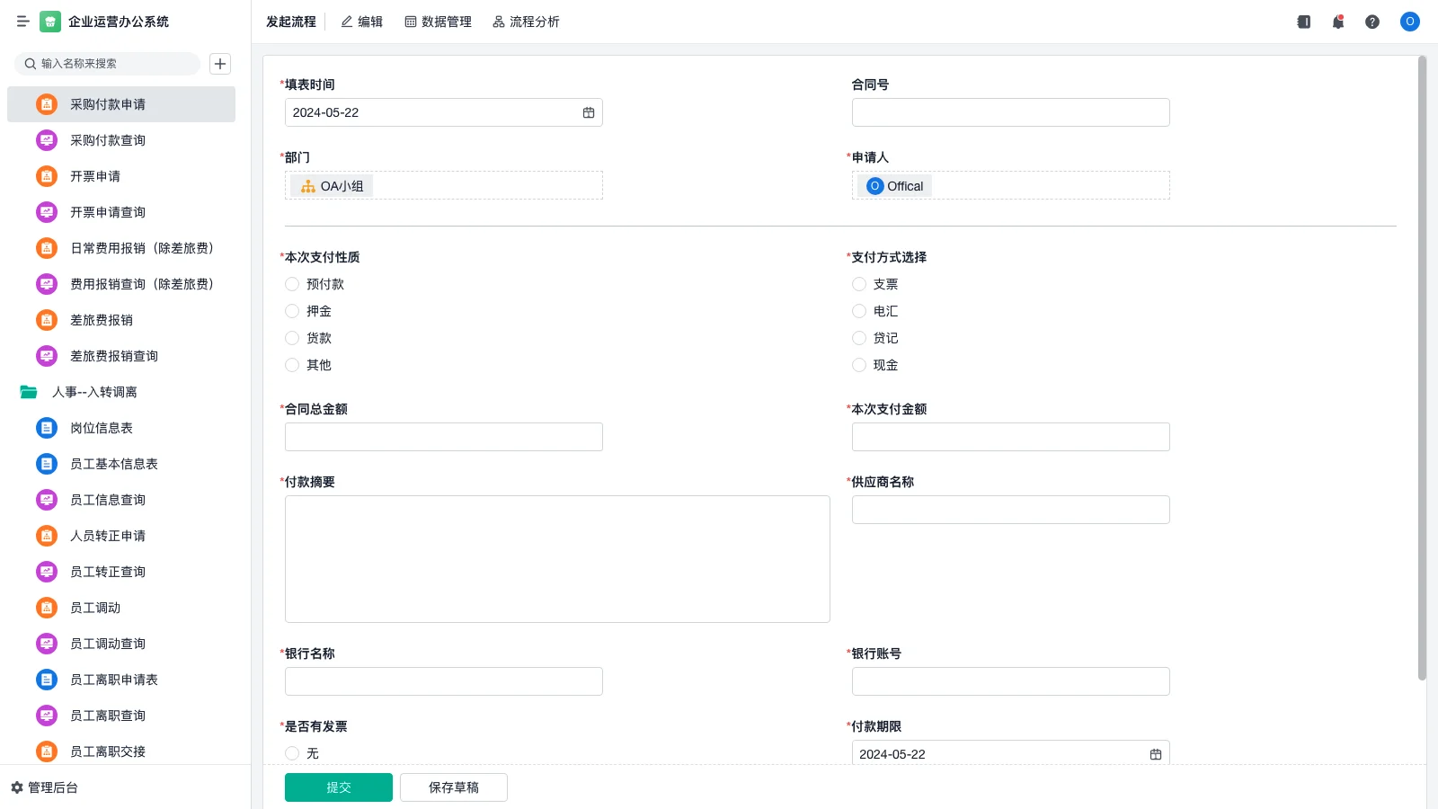Select the 预付款 payment nature option
1438x809 pixels.
291,283
